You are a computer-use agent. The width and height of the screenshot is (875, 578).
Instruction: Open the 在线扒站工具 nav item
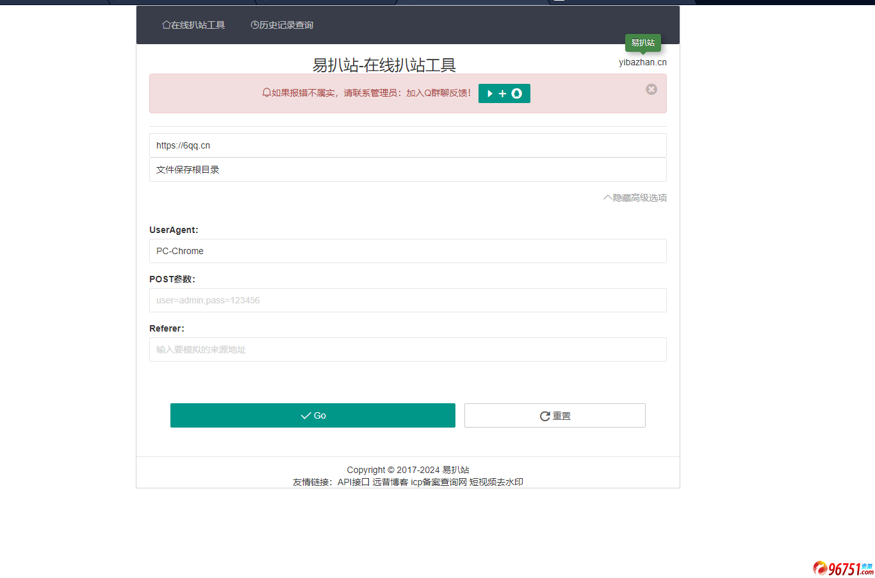[x=193, y=25]
